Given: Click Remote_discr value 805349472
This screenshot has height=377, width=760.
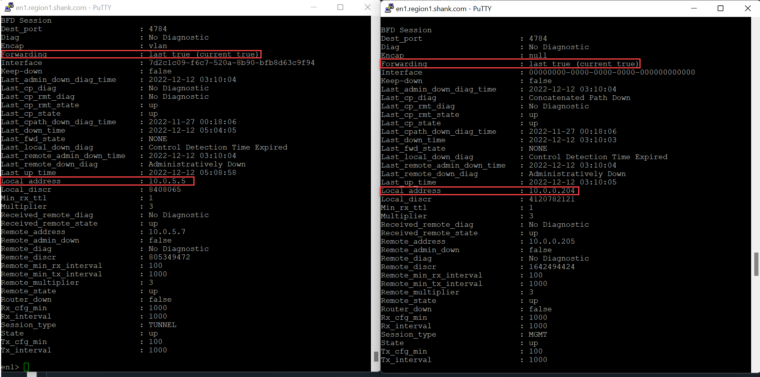Looking at the screenshot, I should pyautogui.click(x=169, y=257).
